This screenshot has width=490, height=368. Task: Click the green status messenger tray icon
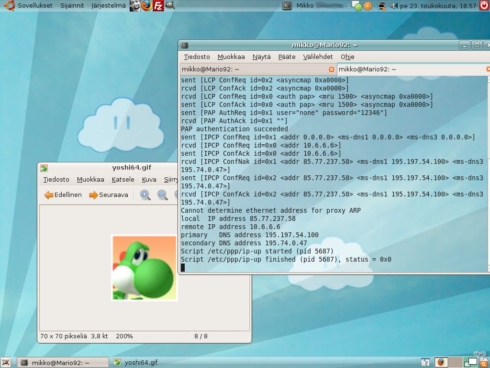(x=356, y=6)
